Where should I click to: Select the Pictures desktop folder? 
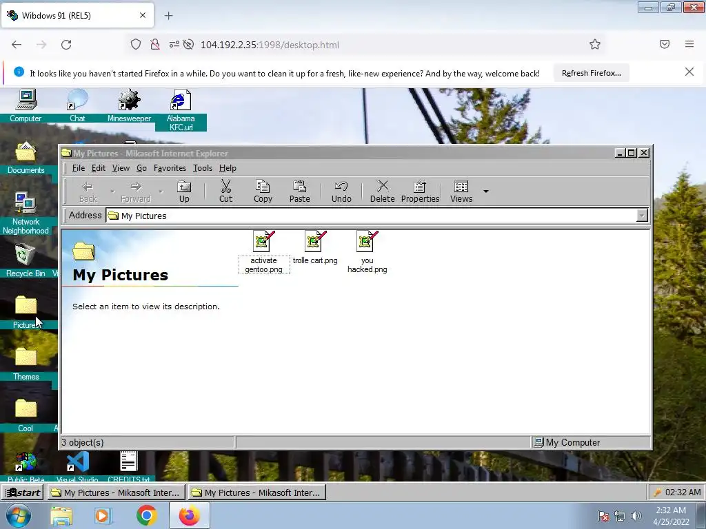26,312
